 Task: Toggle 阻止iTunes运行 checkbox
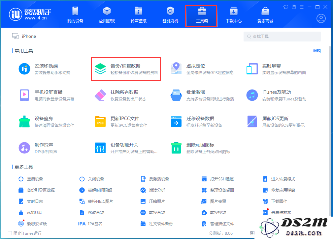click(x=10, y=233)
